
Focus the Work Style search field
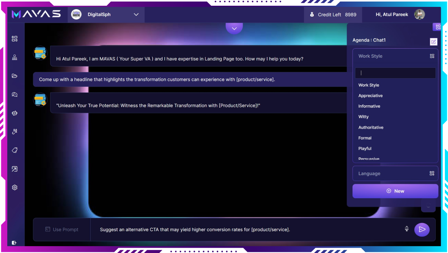click(x=395, y=73)
